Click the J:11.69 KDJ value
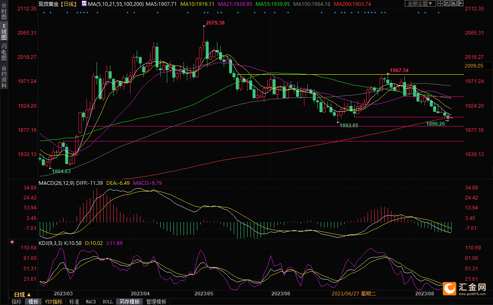This screenshot has height=305, width=493. [115, 243]
